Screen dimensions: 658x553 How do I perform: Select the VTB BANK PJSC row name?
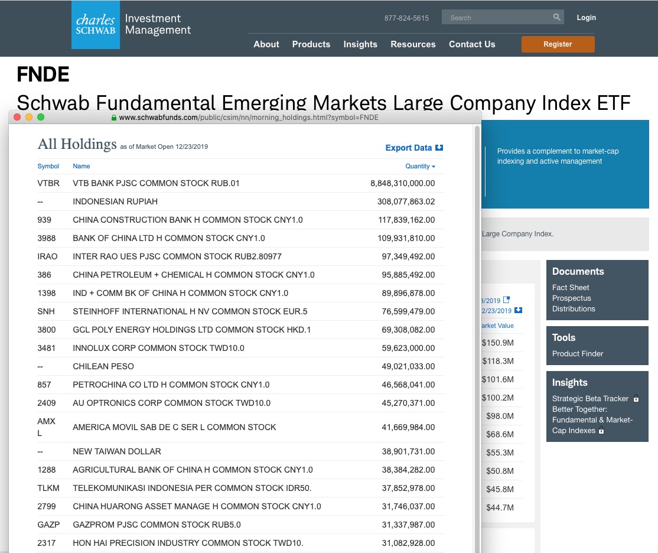156,184
